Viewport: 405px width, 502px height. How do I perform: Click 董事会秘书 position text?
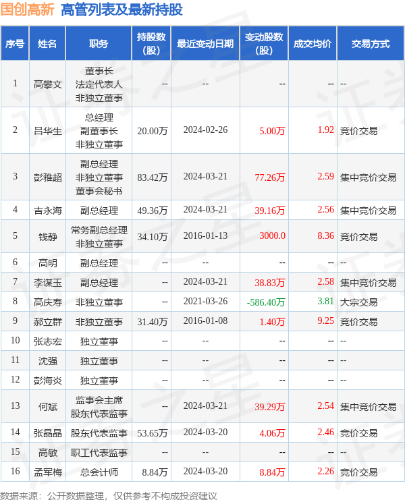click(x=99, y=191)
